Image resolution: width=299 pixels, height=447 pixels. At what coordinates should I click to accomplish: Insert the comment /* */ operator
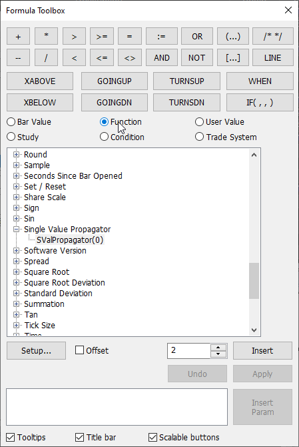(x=272, y=36)
